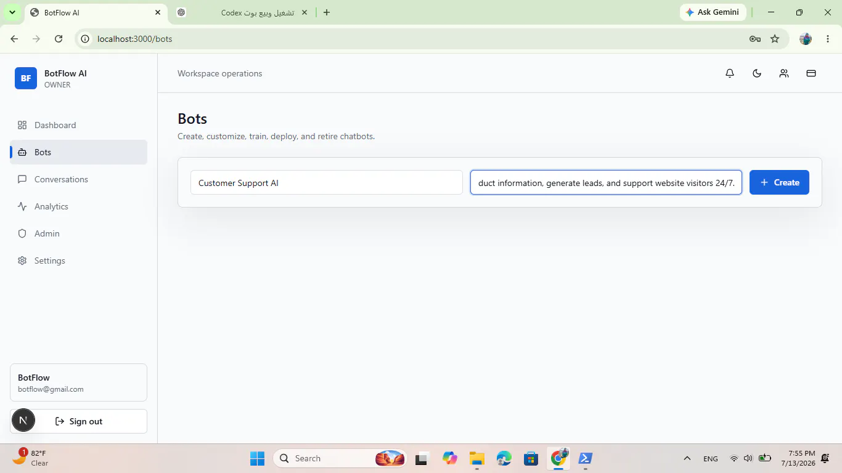842x473 pixels.
Task: Toggle dark mode moon icon
Action: 757,73
